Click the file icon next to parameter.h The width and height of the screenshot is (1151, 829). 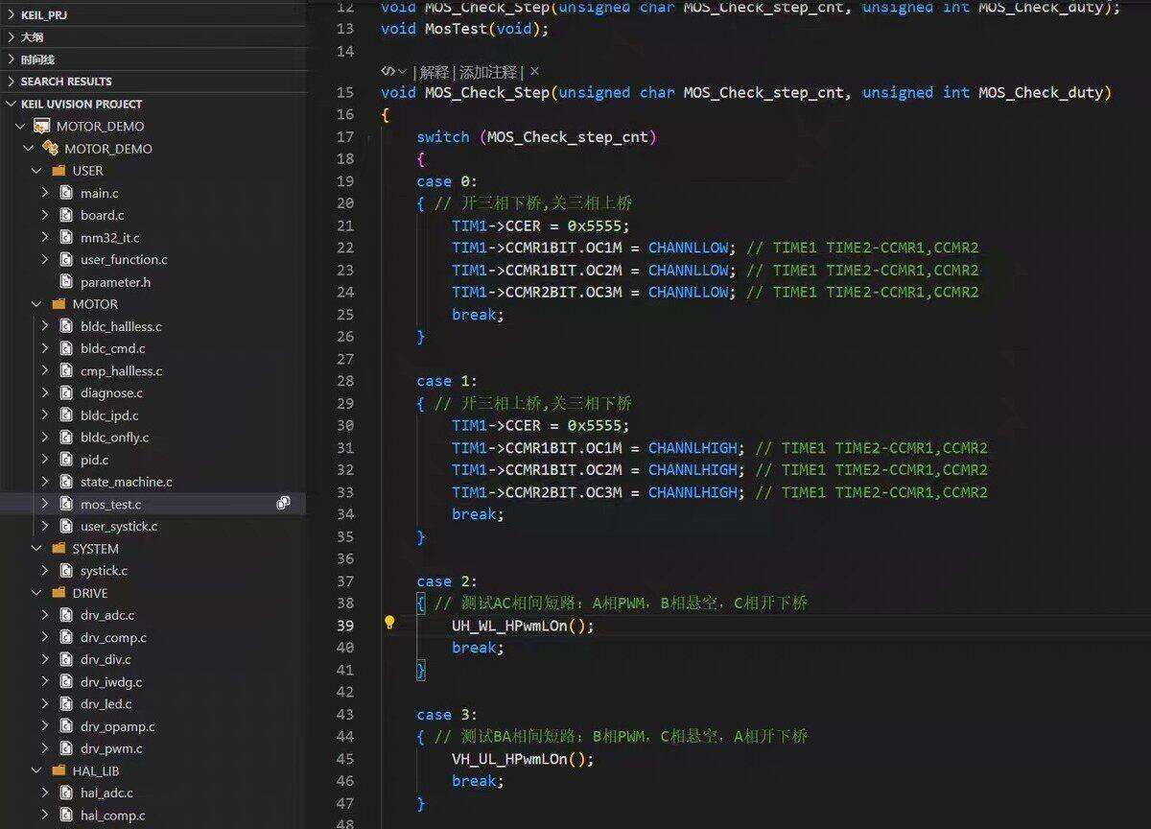point(66,282)
